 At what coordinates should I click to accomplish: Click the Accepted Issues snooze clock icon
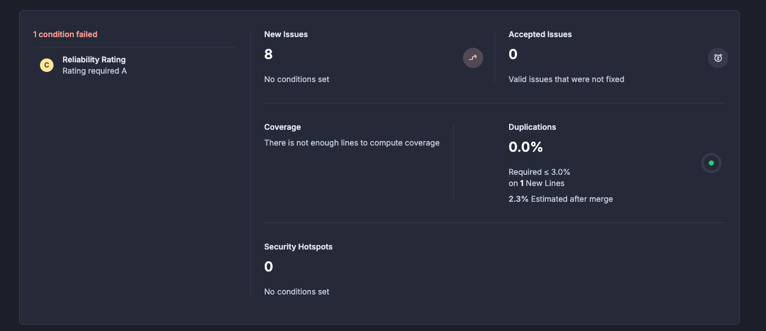click(718, 57)
